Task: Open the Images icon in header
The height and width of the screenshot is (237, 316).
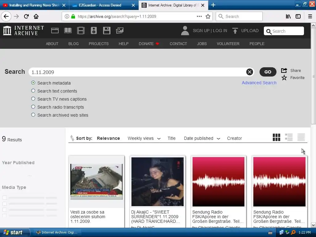Action: [120, 31]
